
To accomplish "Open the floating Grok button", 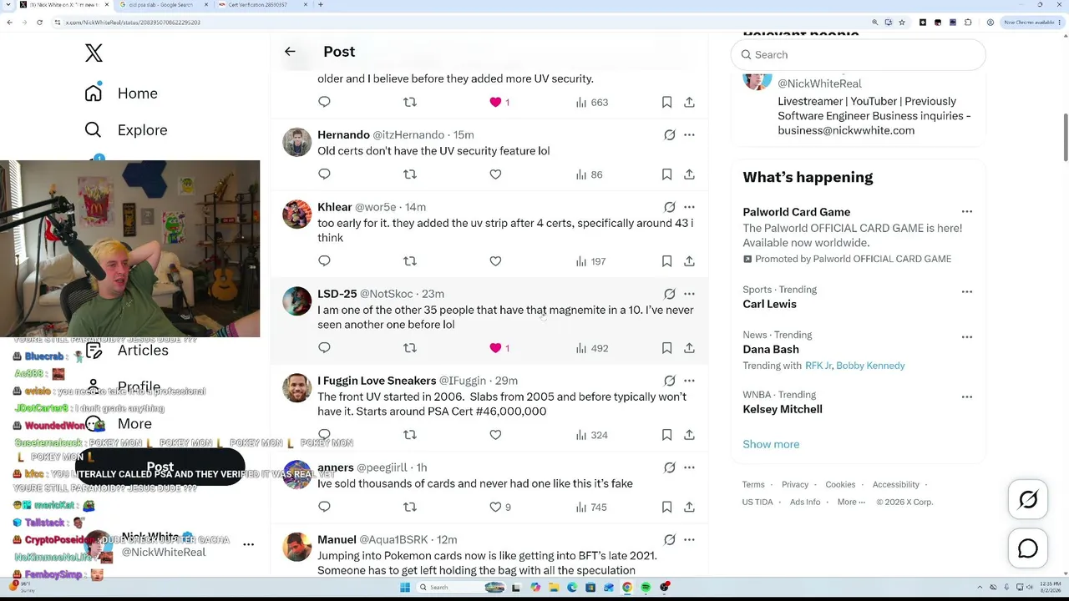I will [x=1028, y=499].
